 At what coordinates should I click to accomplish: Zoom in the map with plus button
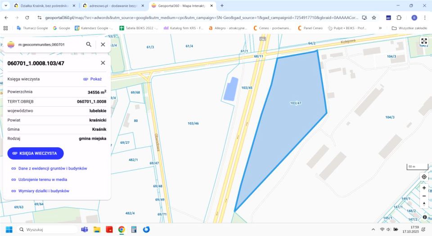click(x=424, y=188)
